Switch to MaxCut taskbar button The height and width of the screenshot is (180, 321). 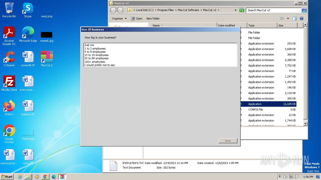point(62,177)
